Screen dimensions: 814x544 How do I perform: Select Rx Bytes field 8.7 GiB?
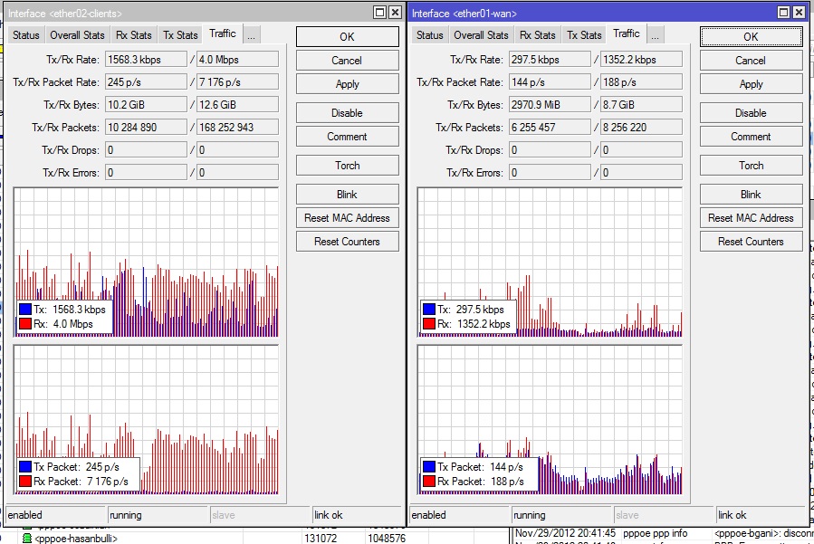pyautogui.click(x=641, y=104)
